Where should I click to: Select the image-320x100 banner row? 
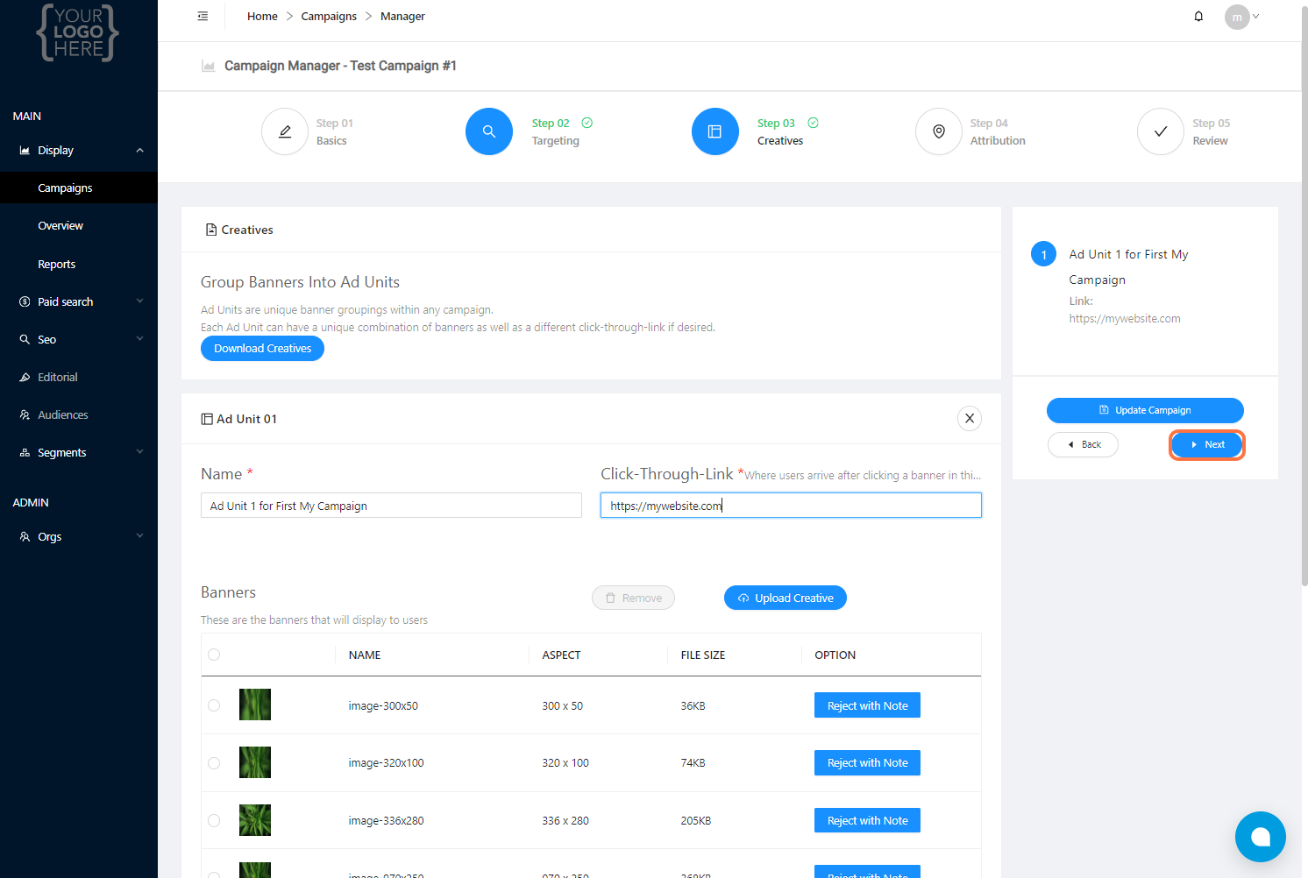coord(214,763)
